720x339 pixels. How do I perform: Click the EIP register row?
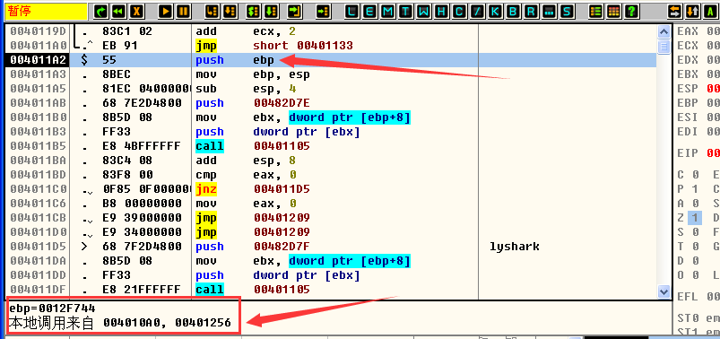click(698, 153)
